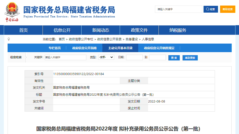Click the 标题 row announcement title text
This screenshot has width=239, height=134.
[104, 95]
